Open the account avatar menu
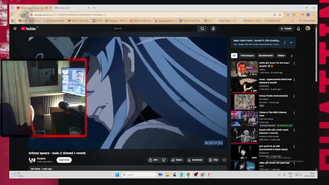Viewport: 329px width, 185px height. (308, 29)
